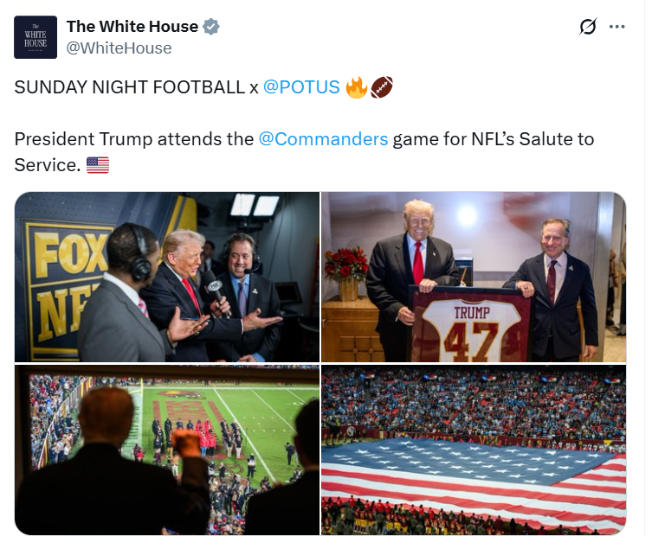Screen dimensions: 652x536
Task: Click the football emoji in the tweet
Action: tap(382, 87)
